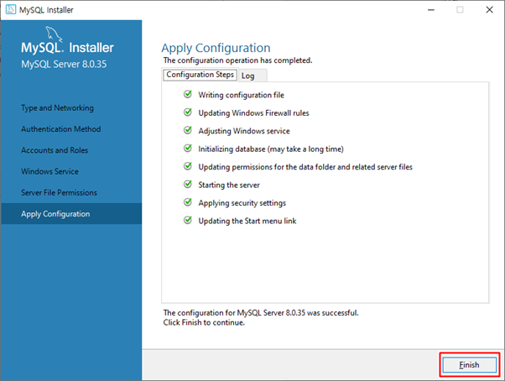The image size is (505, 381).
Task: Click 'Applying security settings' step text
Action: [242, 203]
